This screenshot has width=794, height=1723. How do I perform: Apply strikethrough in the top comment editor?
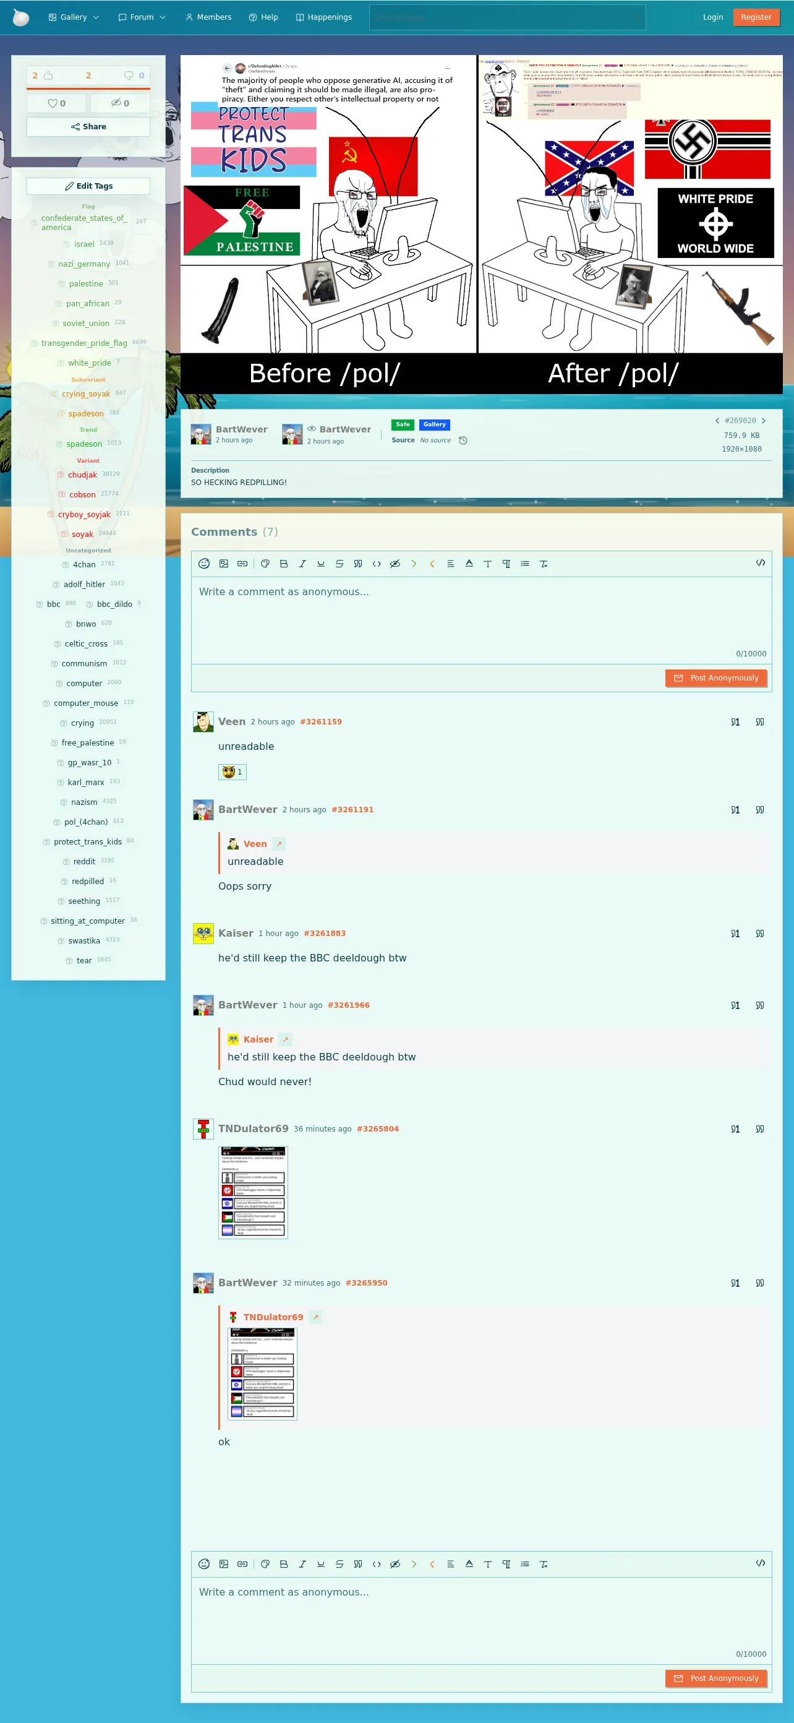[x=339, y=564]
